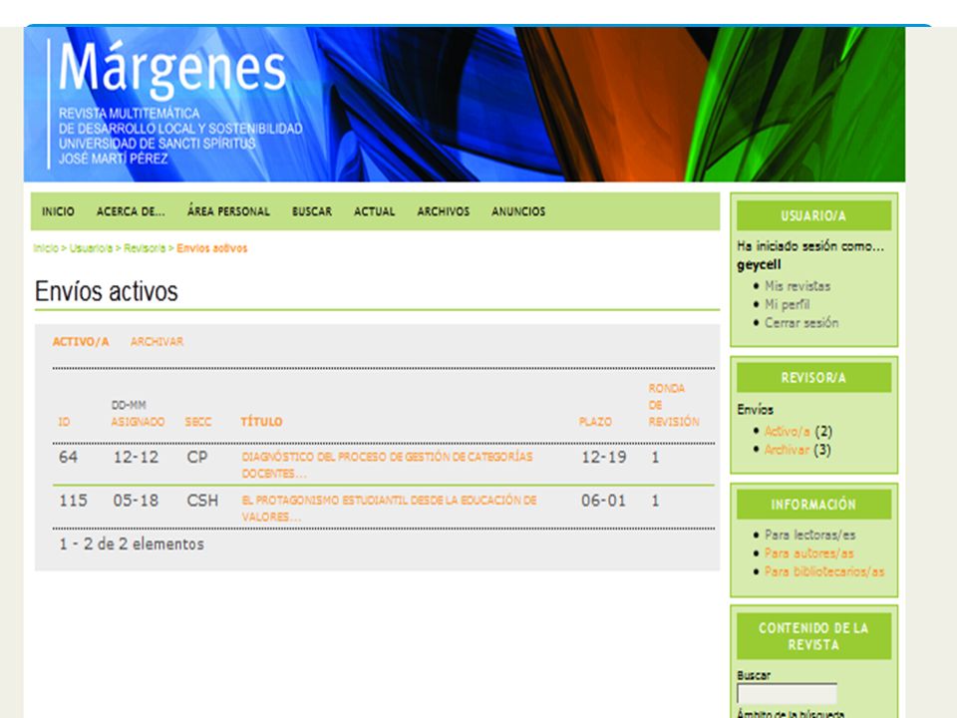Click section cell CSH
The width and height of the screenshot is (957, 718).
202,501
